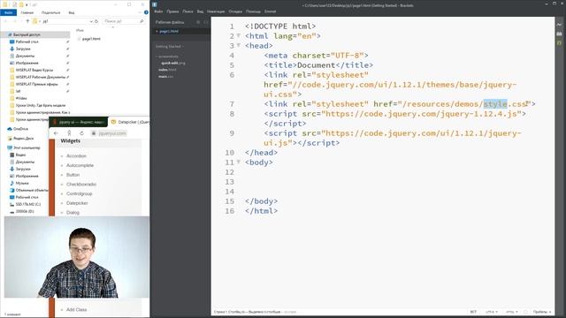Viewport: 566px width, 318px height.
Task: Open the Add Class link in browser
Action: pyautogui.click(x=77, y=310)
